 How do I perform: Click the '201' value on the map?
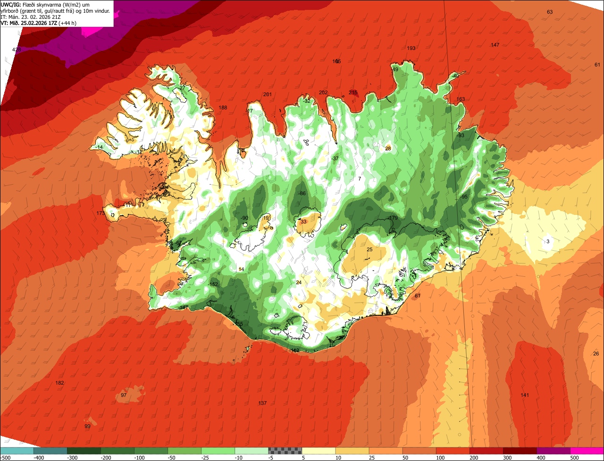pos(268,94)
